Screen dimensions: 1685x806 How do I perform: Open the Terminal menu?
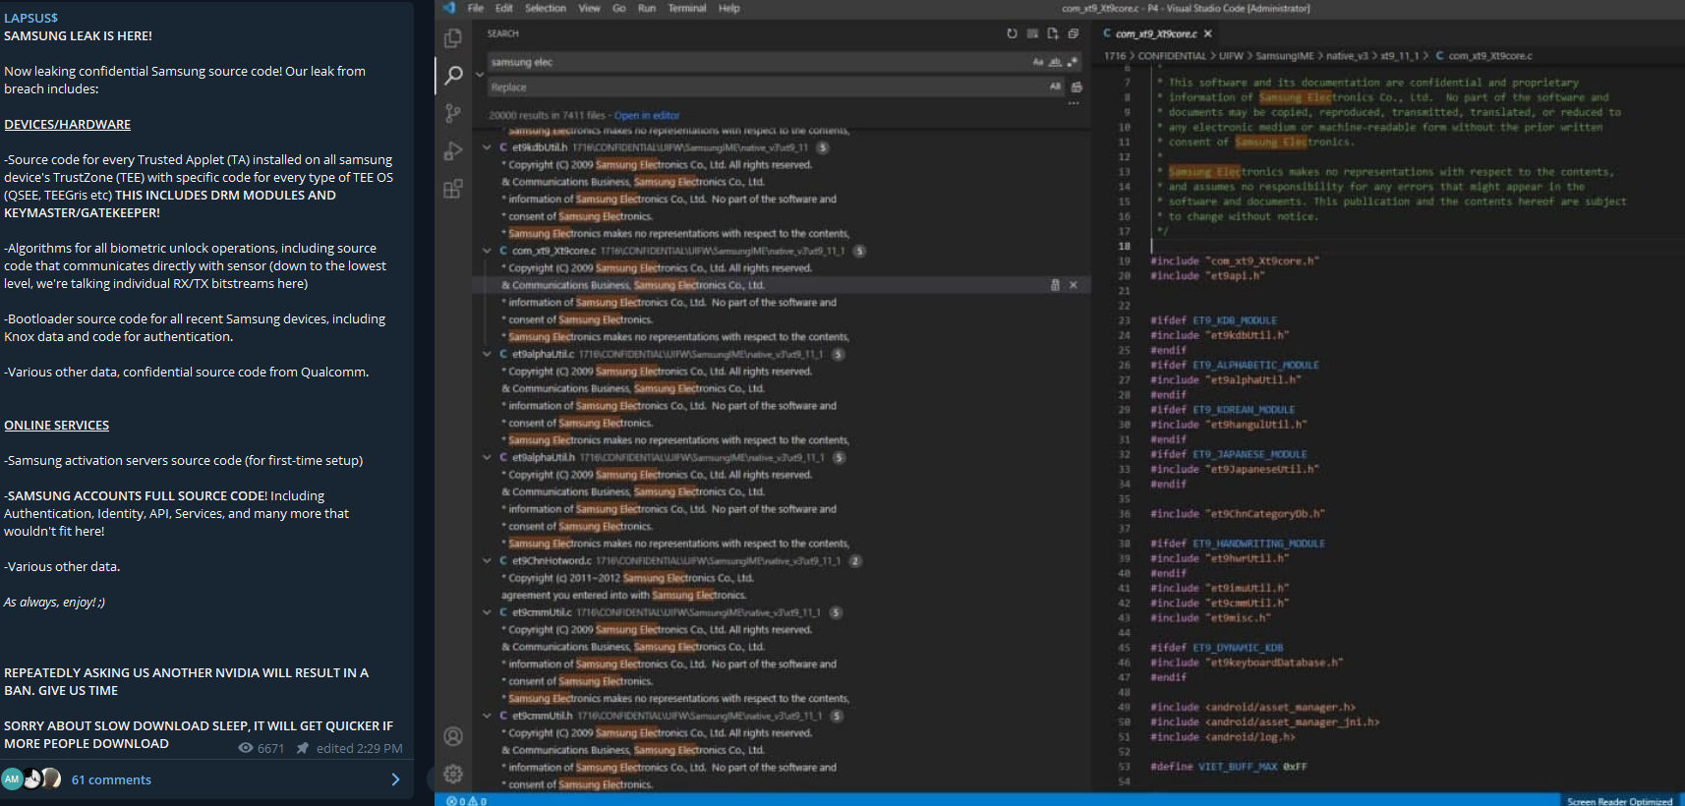coord(687,8)
